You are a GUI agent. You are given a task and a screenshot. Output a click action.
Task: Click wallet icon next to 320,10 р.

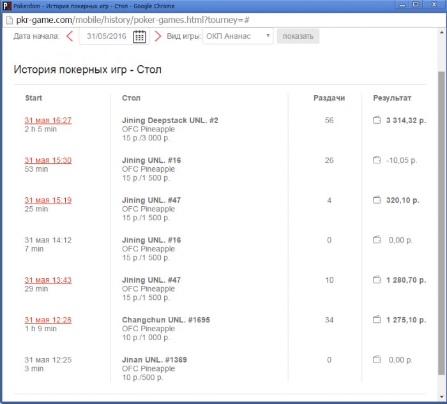[x=377, y=200]
